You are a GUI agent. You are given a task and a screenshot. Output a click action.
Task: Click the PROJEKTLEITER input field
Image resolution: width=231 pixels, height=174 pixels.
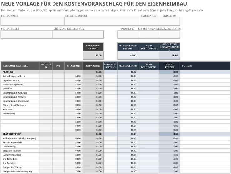[26, 35]
